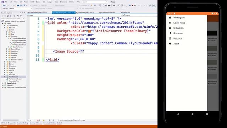This screenshot has width=227, height=128.
Task: Click the Xappy solution name badge
Action: click(113, 2)
